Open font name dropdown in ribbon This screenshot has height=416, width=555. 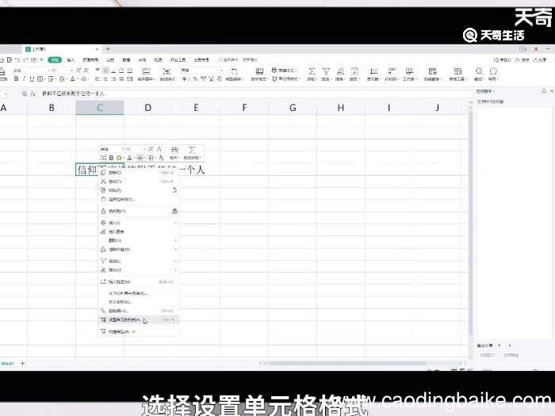pos(49,71)
